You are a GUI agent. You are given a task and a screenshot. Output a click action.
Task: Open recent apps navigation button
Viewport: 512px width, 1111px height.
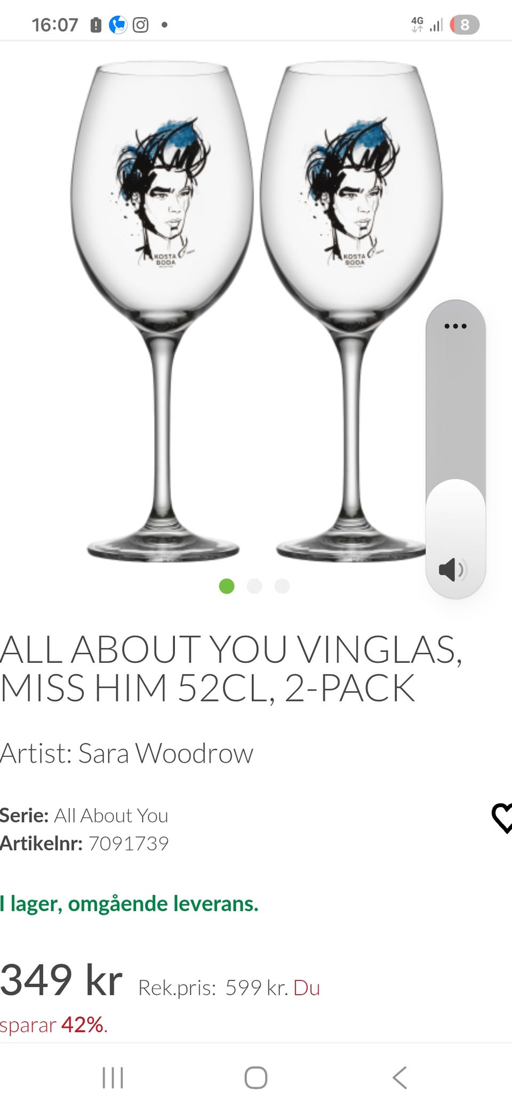pyautogui.click(x=113, y=1077)
